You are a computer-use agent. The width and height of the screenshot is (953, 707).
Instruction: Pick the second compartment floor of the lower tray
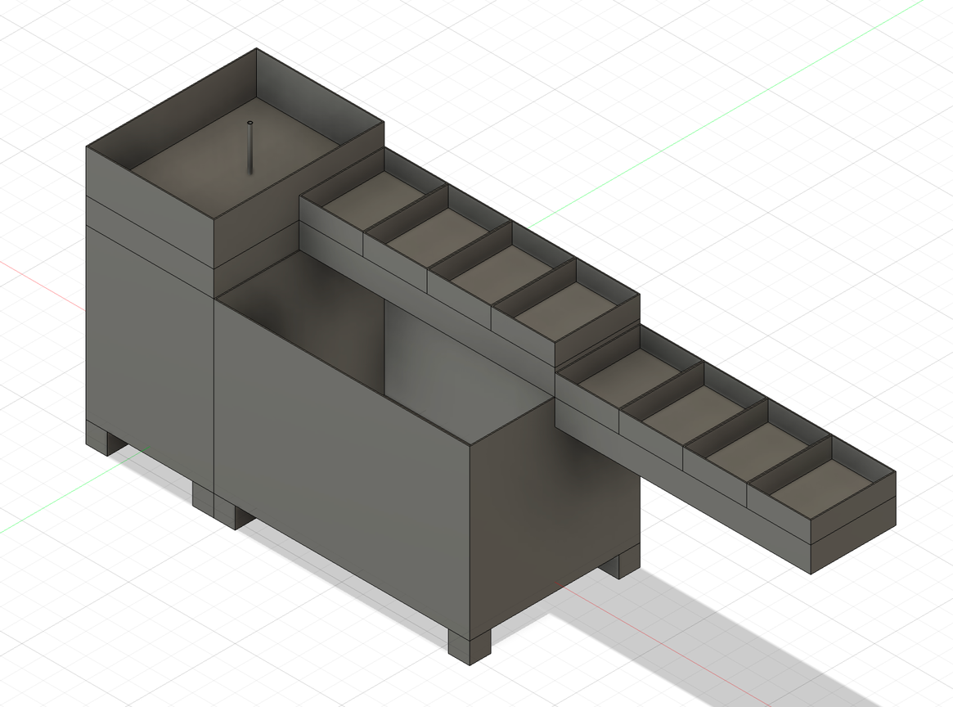tap(692, 411)
